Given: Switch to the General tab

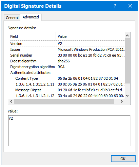Looking at the screenshot, I should 12,18.
